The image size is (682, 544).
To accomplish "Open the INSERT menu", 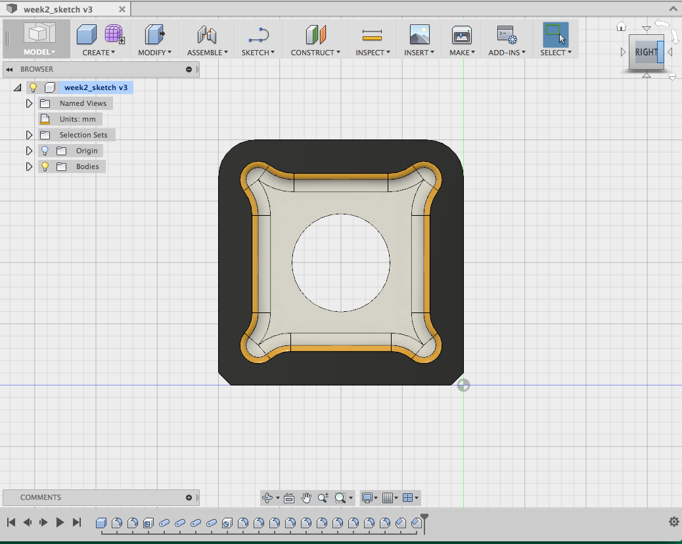I will (419, 52).
